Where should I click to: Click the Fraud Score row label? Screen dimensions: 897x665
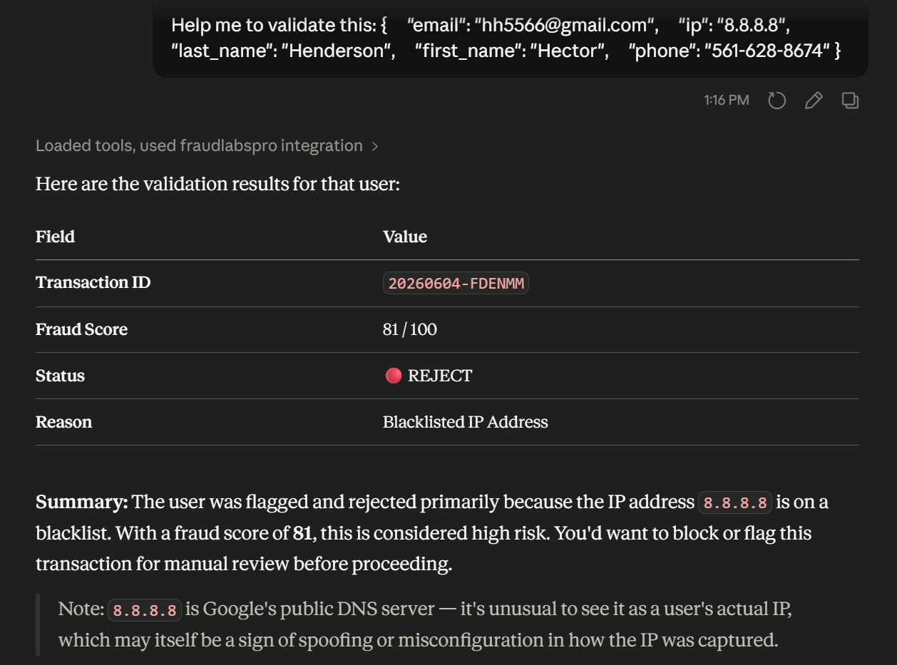(x=81, y=329)
